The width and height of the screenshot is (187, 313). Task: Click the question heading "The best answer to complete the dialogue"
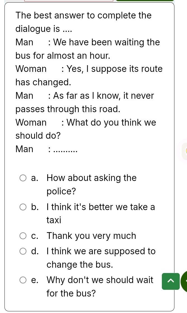tap(83, 22)
